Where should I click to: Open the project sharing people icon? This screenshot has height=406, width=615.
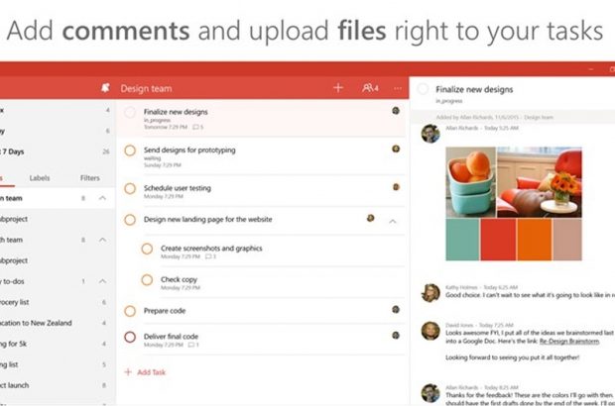pyautogui.click(x=370, y=88)
